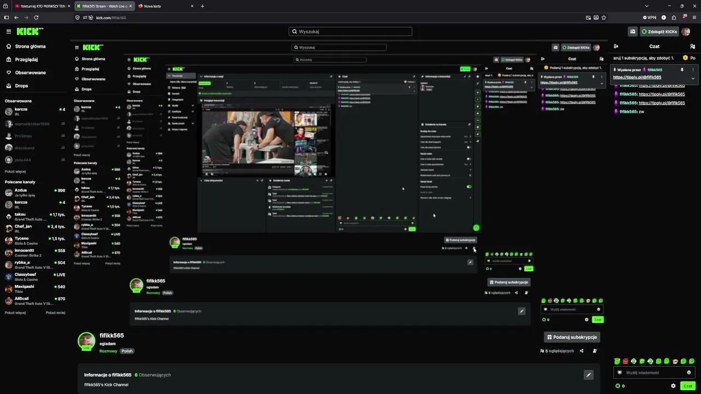Send the message with the green Czat button
The width and height of the screenshot is (701, 394).
pyautogui.click(x=688, y=386)
